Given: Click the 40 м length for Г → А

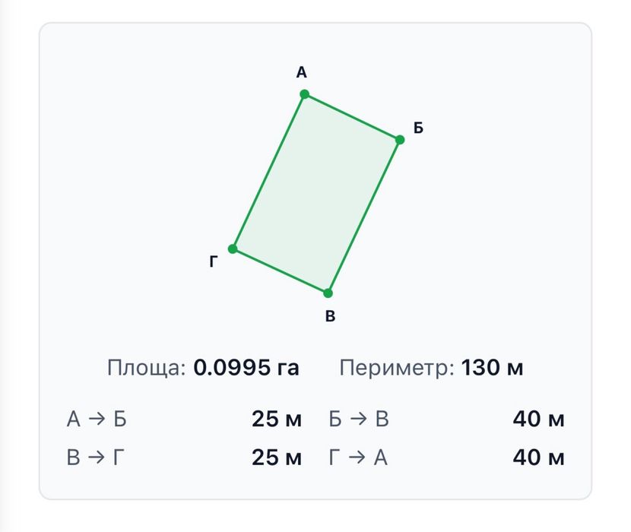Looking at the screenshot, I should 538,458.
